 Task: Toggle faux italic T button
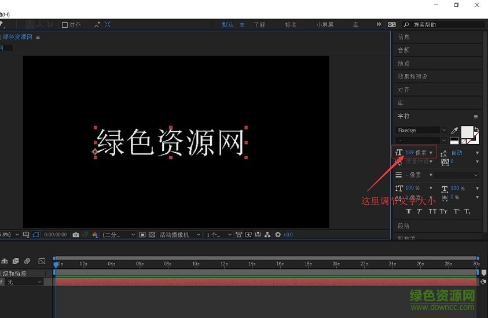point(419,212)
